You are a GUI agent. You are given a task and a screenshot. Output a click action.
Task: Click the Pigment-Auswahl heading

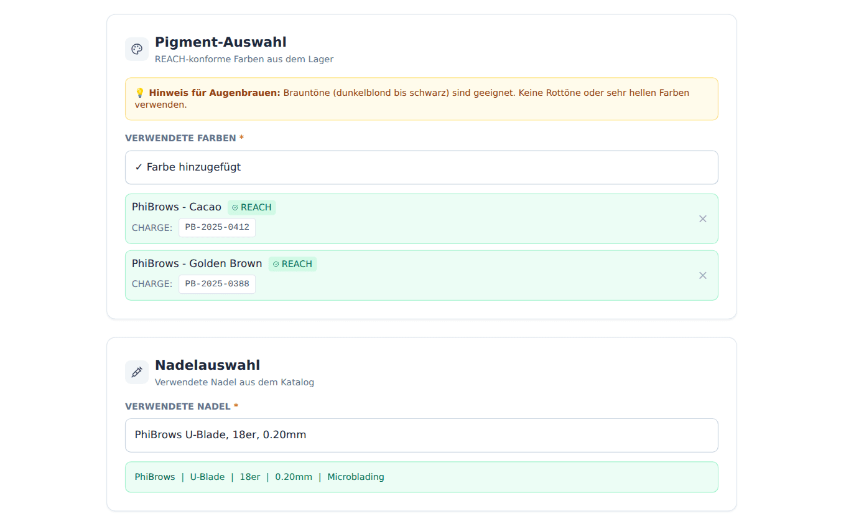[x=221, y=42]
